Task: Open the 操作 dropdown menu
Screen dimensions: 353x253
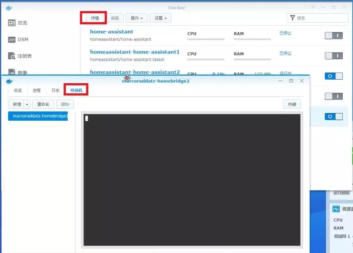Action: 137,18
